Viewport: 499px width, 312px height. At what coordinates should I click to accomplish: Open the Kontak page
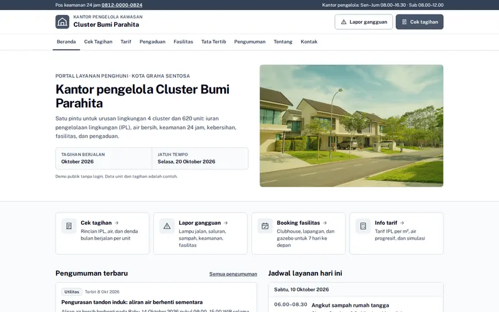coord(309,42)
